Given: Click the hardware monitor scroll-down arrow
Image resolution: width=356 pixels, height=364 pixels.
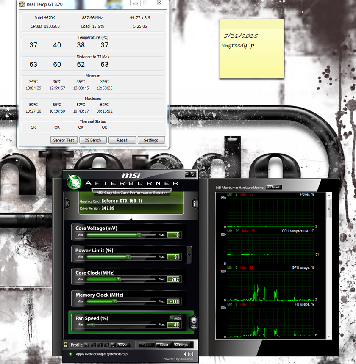Looking at the screenshot, I should (x=329, y=336).
